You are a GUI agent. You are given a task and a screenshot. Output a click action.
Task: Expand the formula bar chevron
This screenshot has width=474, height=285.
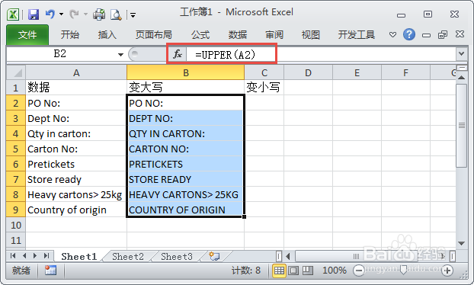(461, 54)
